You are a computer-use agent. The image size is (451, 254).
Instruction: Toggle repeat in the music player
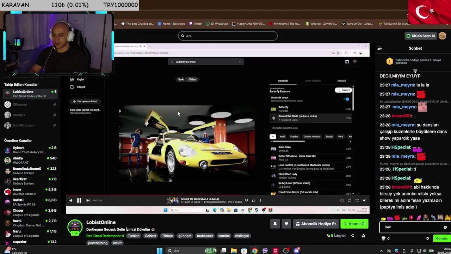point(350,200)
